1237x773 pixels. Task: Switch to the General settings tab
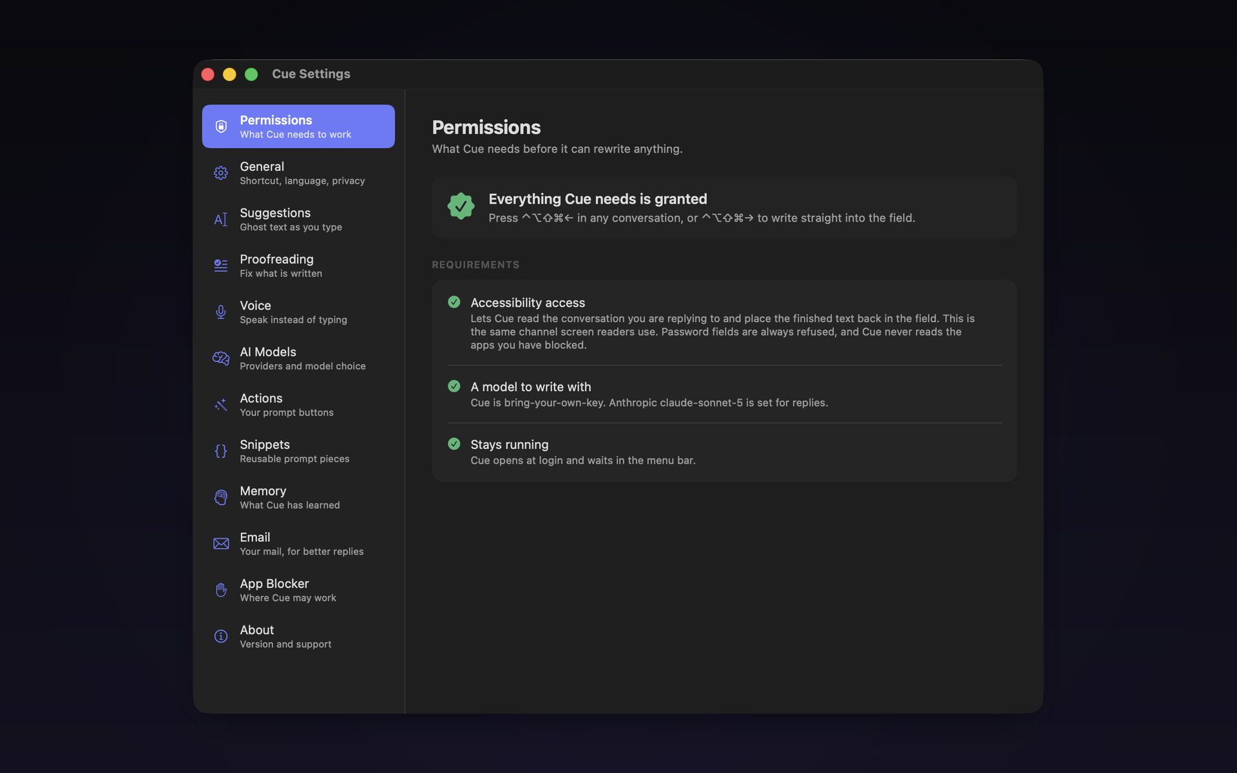point(298,173)
